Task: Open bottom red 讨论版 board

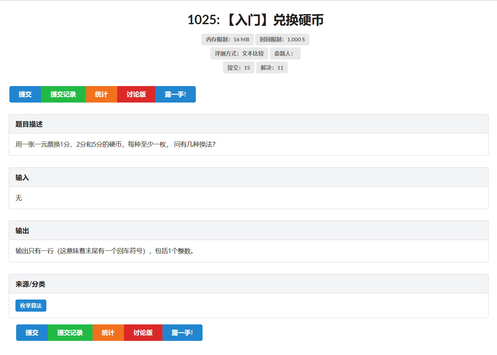Action: click(x=143, y=332)
